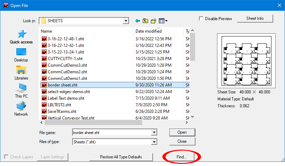Open Libraries from the places bar

[21, 73]
